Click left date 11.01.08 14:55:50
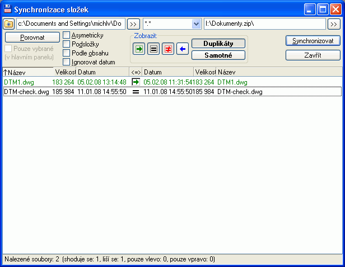Screen dimensions: 345x267 click(x=102, y=92)
